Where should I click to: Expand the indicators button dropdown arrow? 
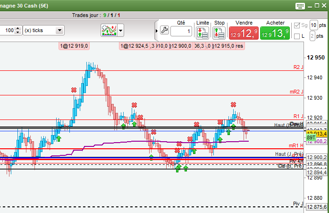(121, 30)
